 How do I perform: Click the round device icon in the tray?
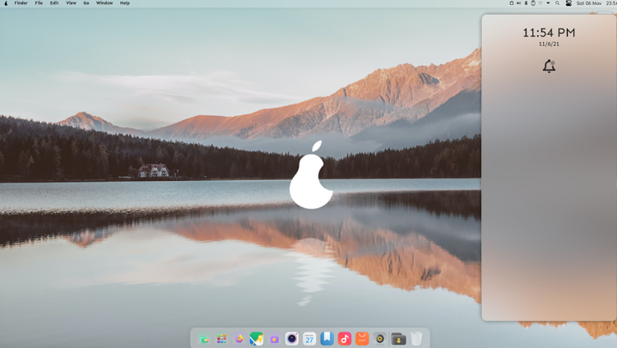coord(533,3)
